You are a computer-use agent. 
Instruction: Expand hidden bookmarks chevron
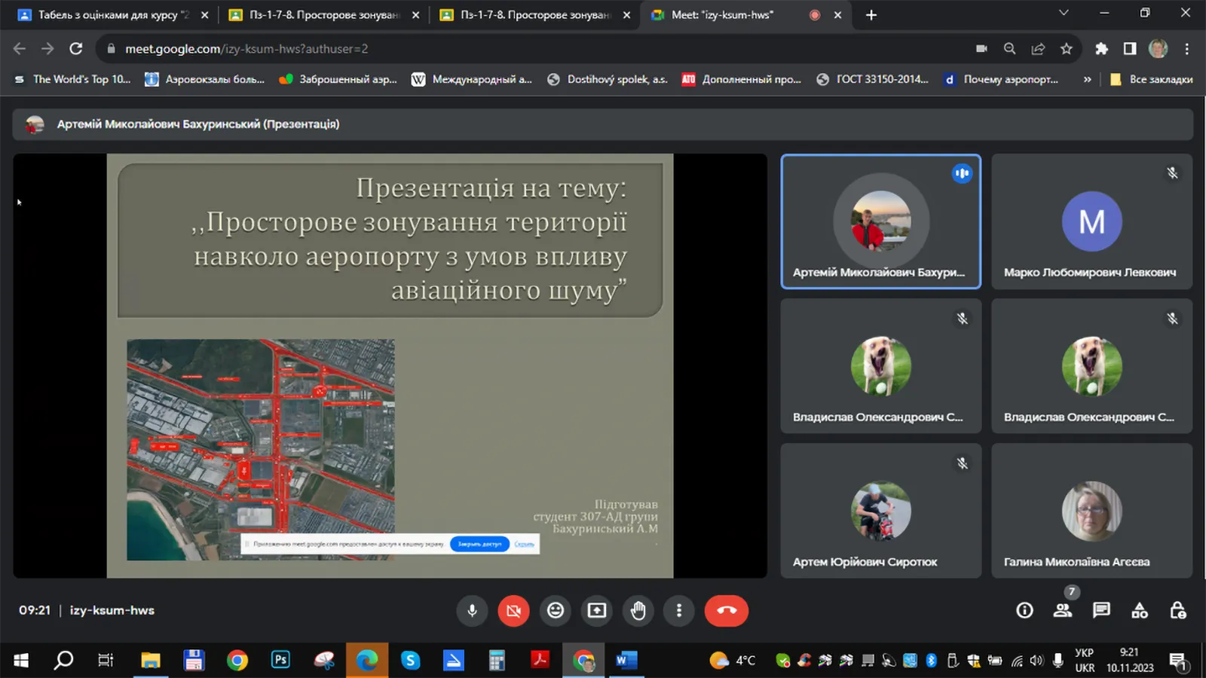1087,79
